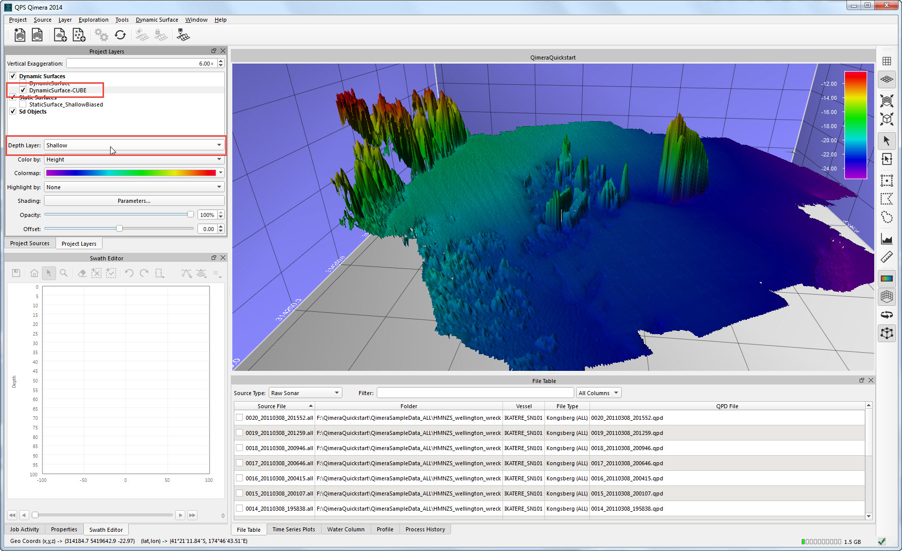Enable the StaticSurface_ShallowBiased layer
Screen dimensions: 902x551
click(23, 104)
